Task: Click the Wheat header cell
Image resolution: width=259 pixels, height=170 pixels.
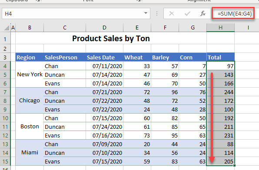Action: click(x=137, y=57)
